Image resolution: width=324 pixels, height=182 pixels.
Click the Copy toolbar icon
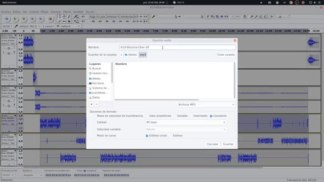pos(213,17)
